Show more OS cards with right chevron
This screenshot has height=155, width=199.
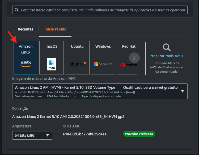click(134, 58)
